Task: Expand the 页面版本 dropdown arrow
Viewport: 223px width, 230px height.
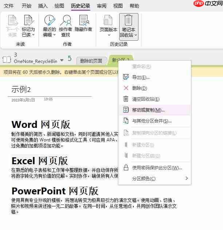Action: pos(109,35)
